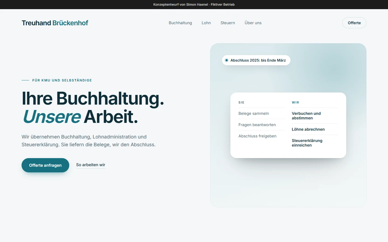Click the Offerte button in header
388x242 pixels.
click(354, 23)
